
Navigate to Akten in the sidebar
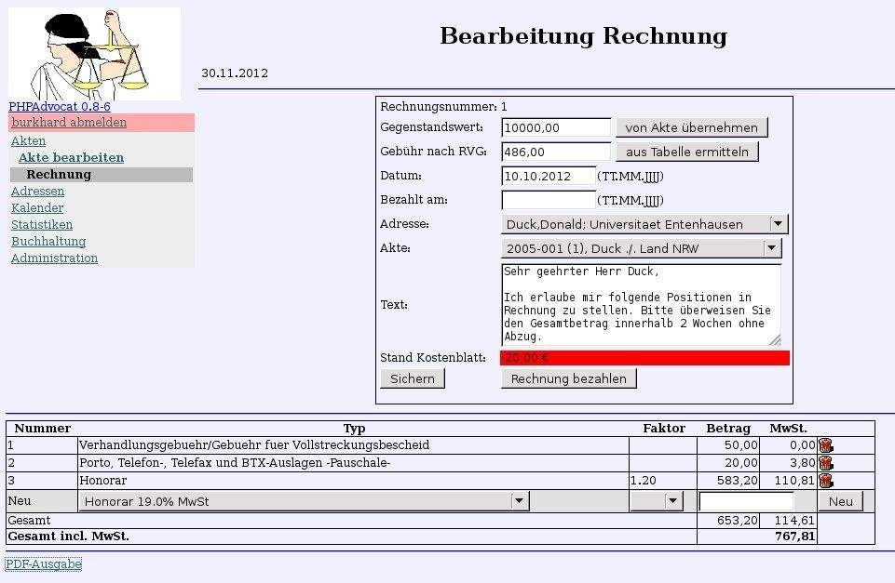point(27,140)
